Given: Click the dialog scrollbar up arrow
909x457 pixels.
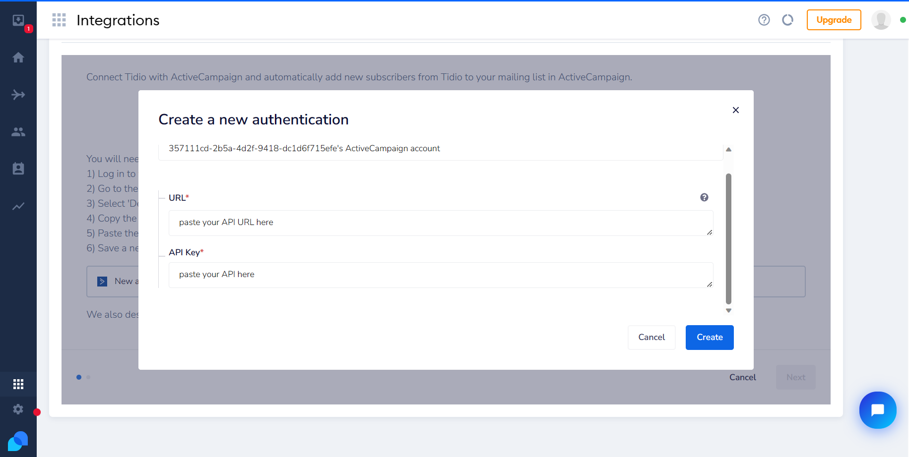Looking at the screenshot, I should (x=728, y=149).
